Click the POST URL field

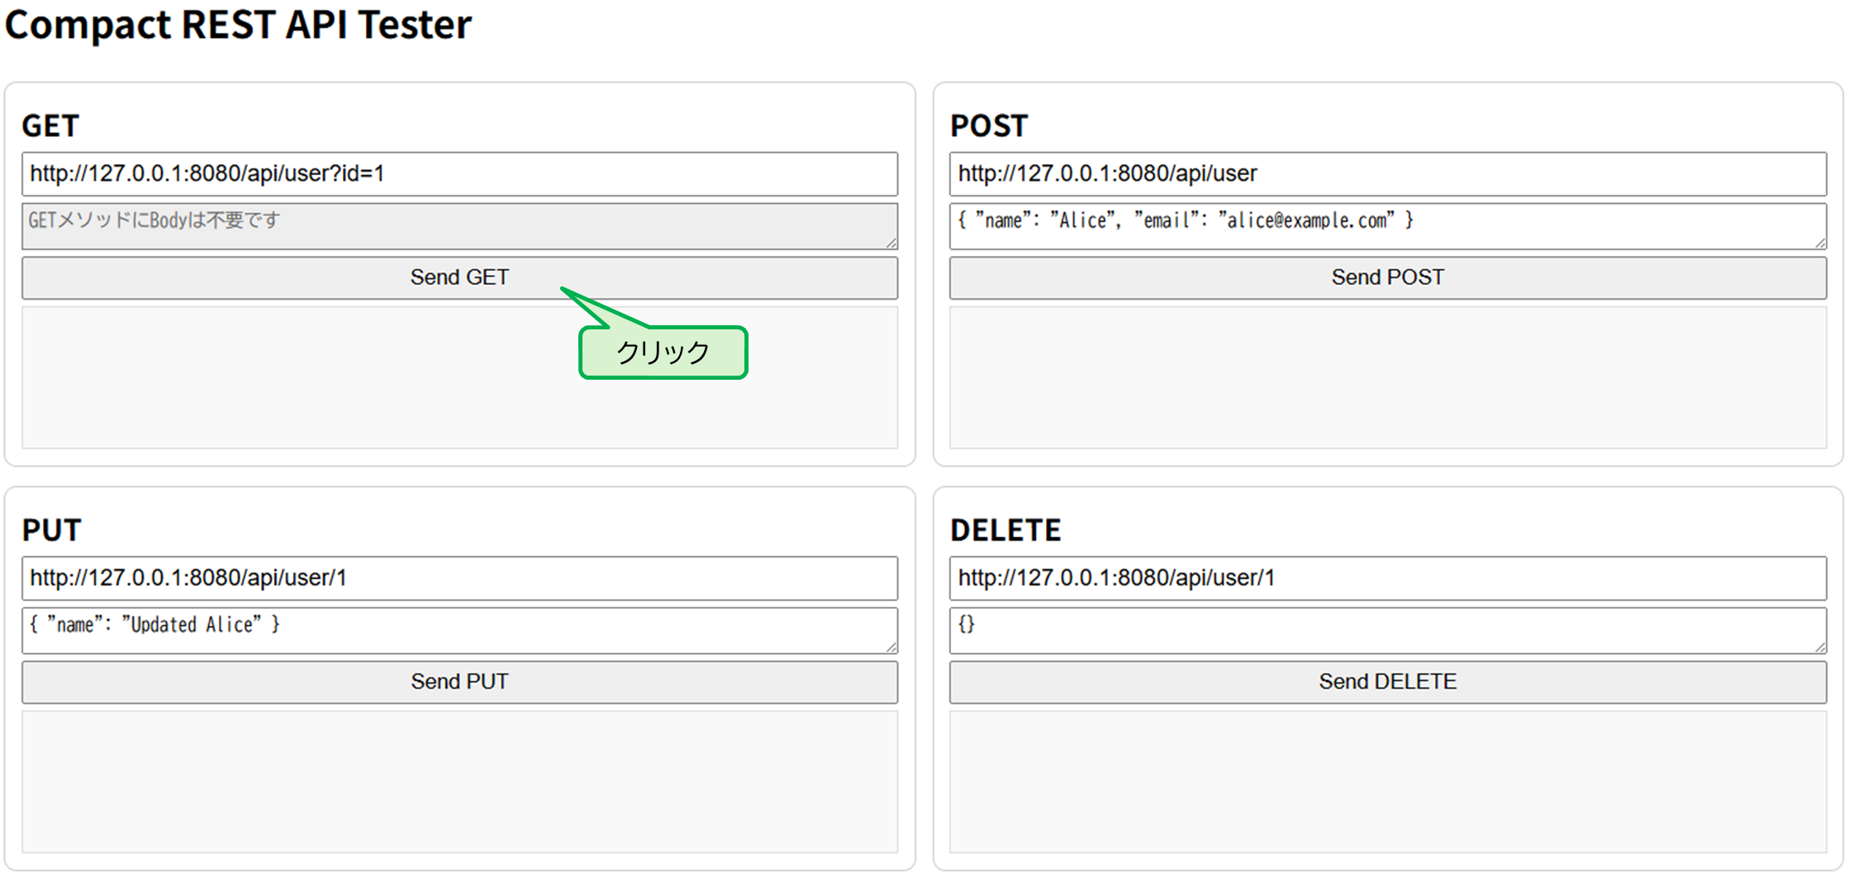[1388, 174]
